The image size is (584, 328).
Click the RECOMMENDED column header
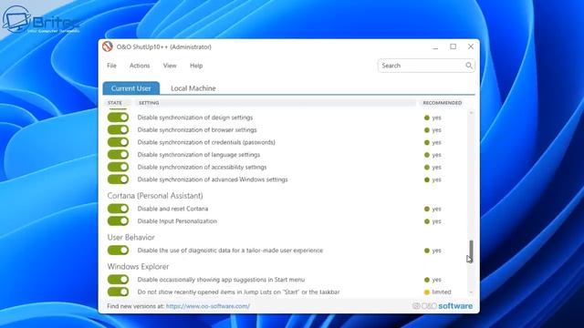[442, 103]
